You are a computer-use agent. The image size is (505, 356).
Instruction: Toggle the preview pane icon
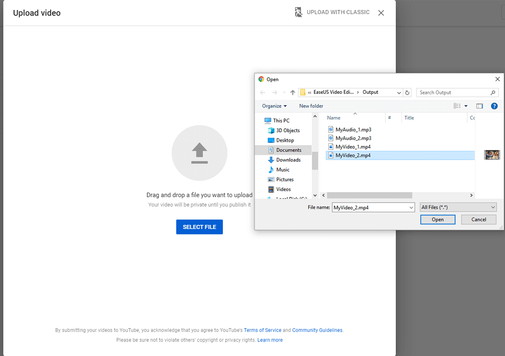[479, 106]
